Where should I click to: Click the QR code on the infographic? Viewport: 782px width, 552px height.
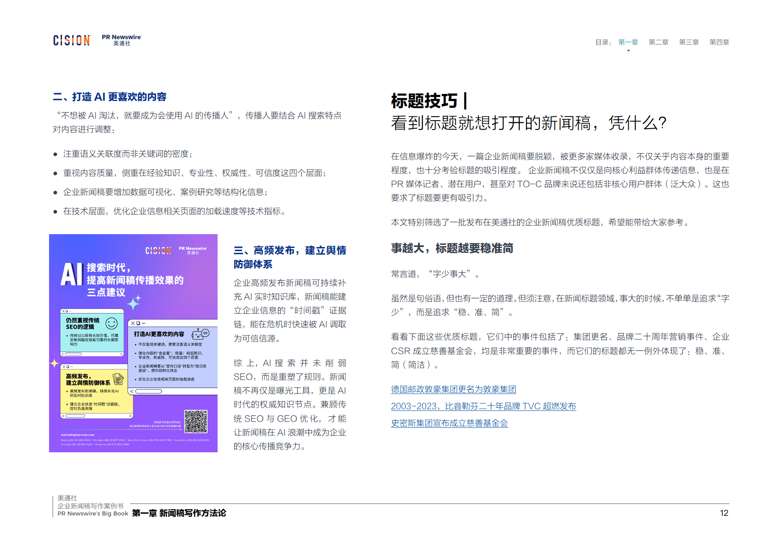tap(196, 422)
